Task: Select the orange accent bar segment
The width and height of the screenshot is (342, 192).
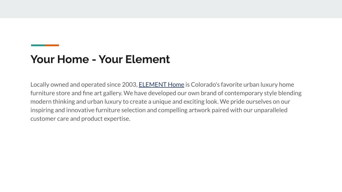Action: coord(52,45)
